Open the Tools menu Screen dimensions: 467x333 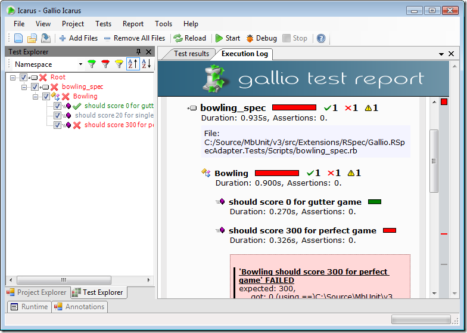(163, 24)
